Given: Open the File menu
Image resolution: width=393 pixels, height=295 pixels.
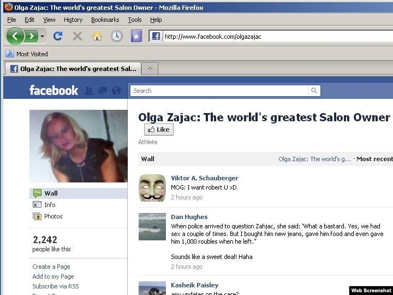Looking at the screenshot, I should point(11,20).
